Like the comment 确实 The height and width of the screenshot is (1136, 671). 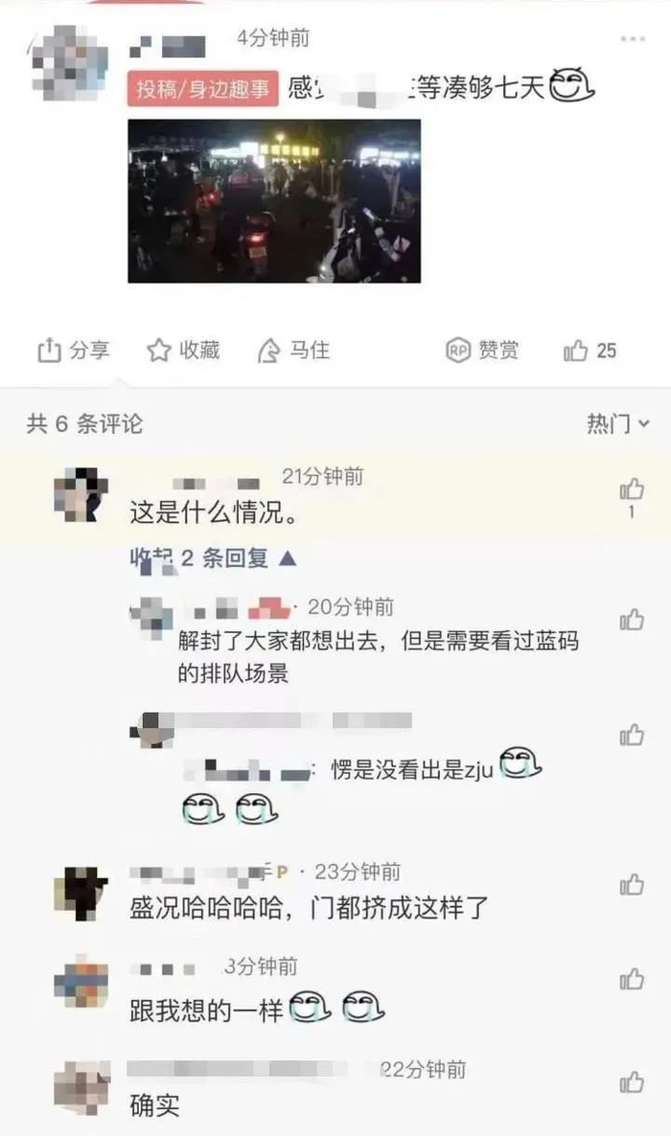pos(632,1082)
